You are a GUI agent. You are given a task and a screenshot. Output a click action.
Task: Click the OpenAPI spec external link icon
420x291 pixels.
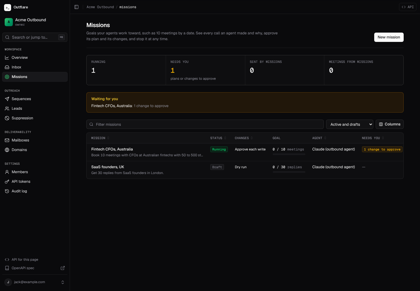pyautogui.click(x=63, y=268)
